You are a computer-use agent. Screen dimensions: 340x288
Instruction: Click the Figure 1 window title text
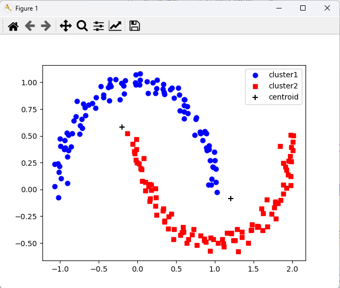(x=27, y=8)
